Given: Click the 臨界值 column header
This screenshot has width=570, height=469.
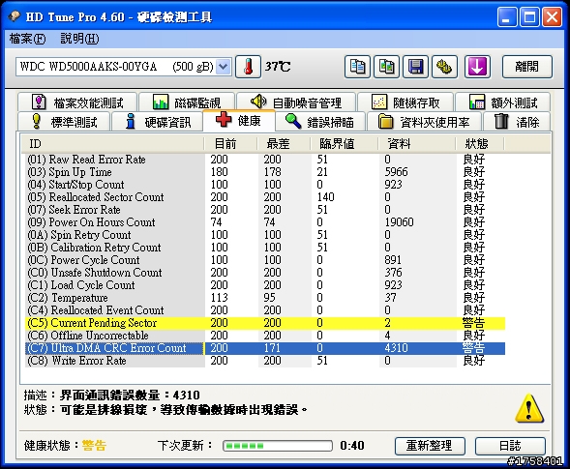Looking at the screenshot, I should click(344, 144).
